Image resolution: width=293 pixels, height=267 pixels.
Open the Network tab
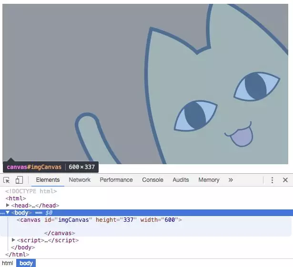[x=80, y=180]
